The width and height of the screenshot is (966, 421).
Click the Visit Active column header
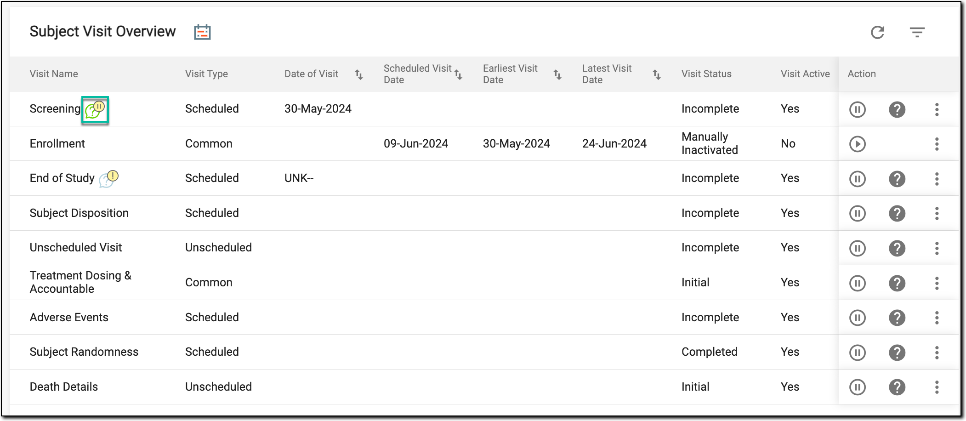pos(805,74)
